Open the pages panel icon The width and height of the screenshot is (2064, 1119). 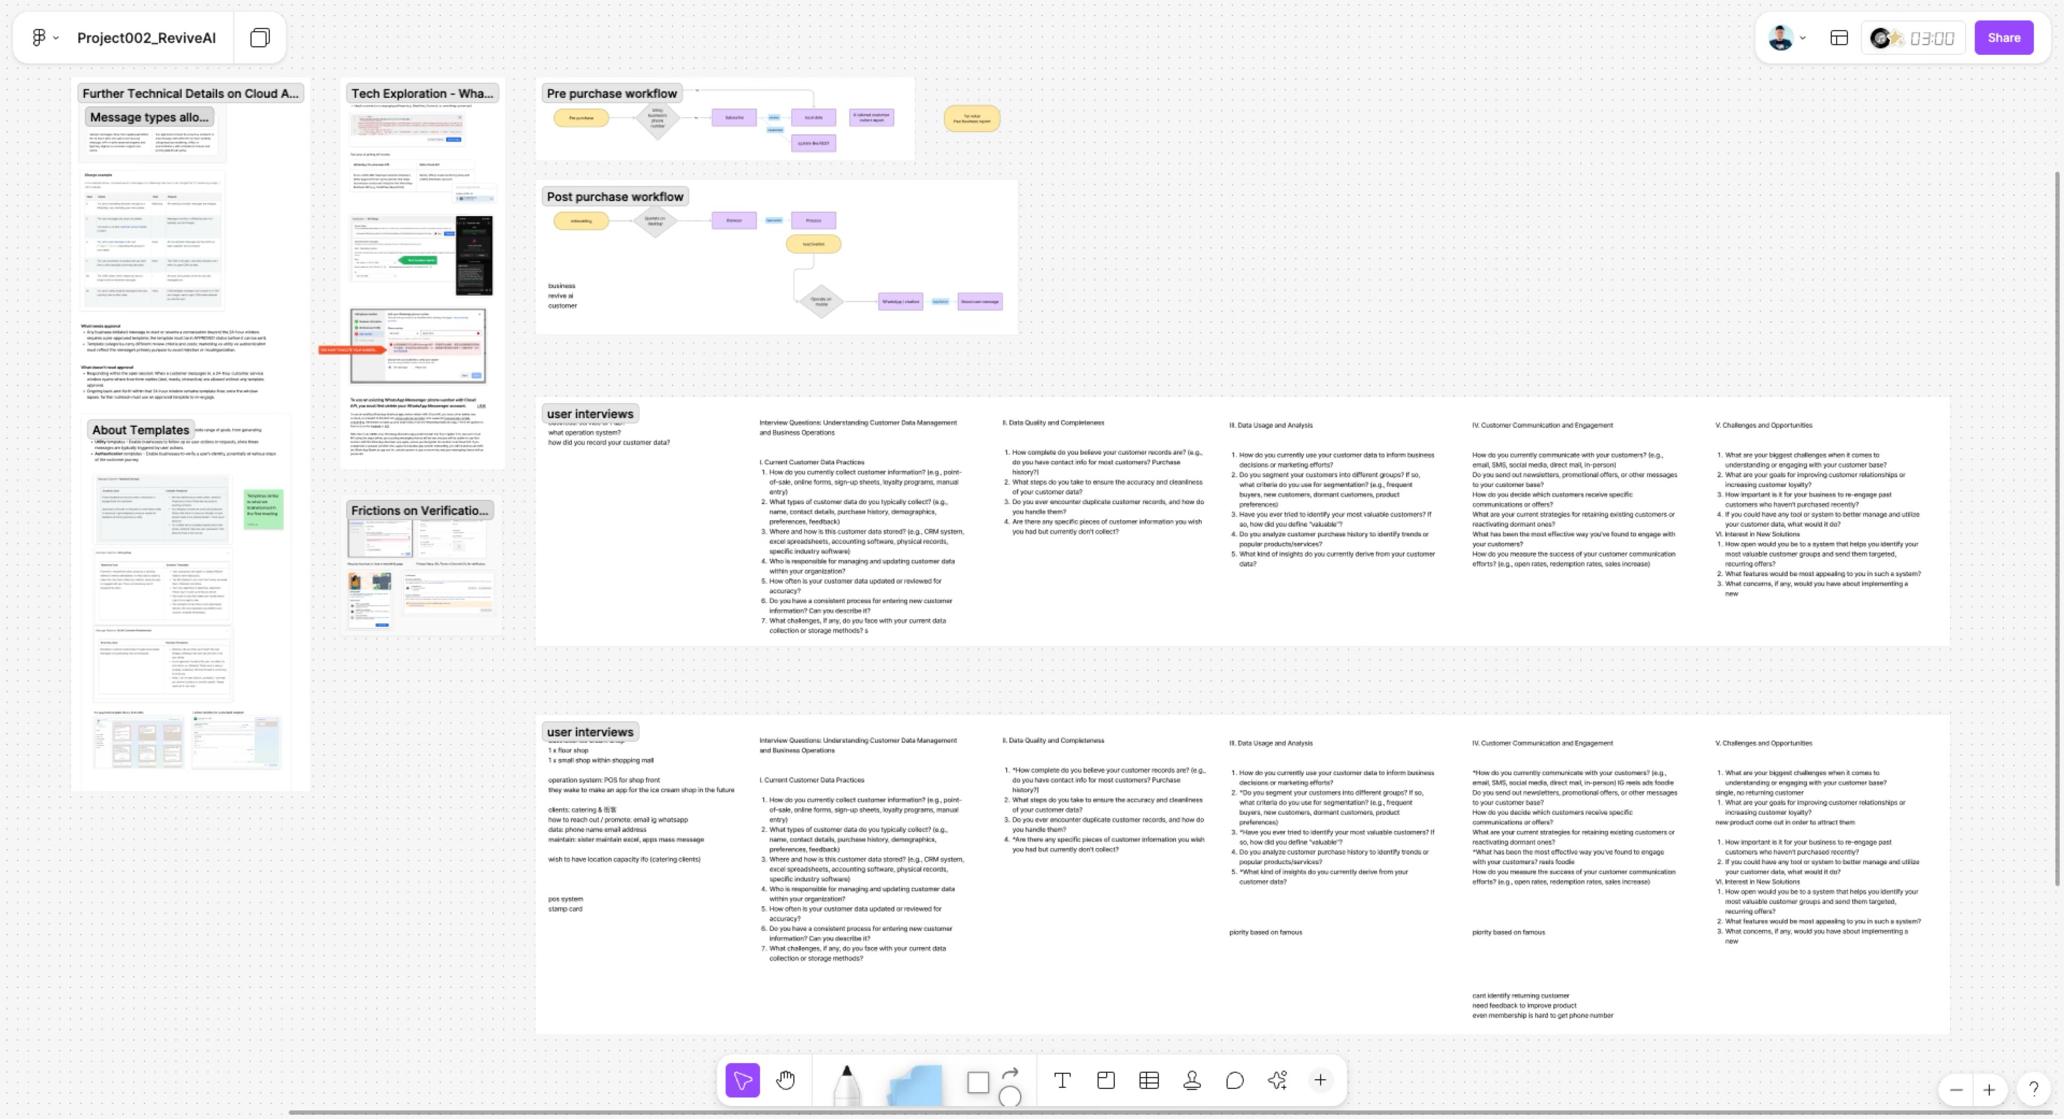[x=260, y=38]
